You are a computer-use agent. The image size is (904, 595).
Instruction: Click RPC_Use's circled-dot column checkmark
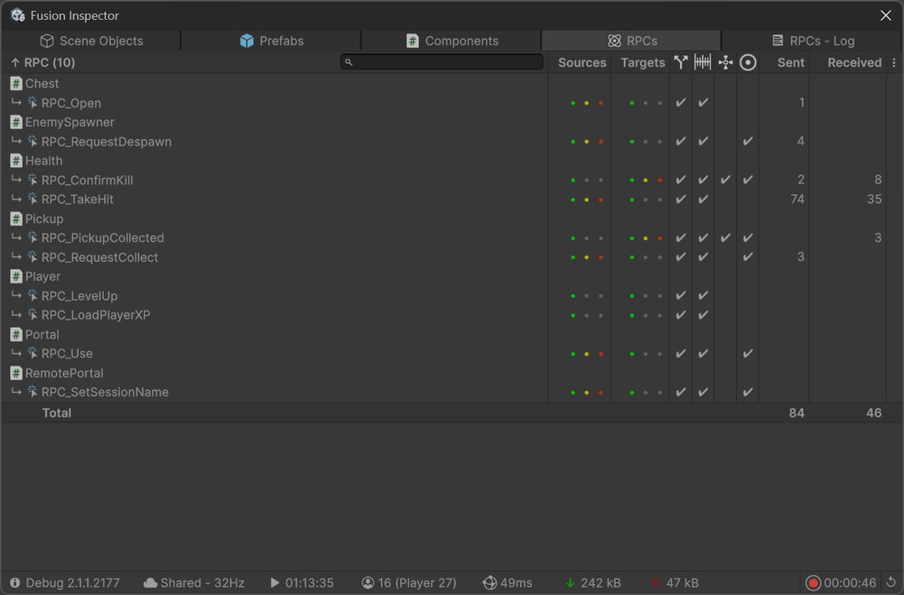click(x=748, y=353)
